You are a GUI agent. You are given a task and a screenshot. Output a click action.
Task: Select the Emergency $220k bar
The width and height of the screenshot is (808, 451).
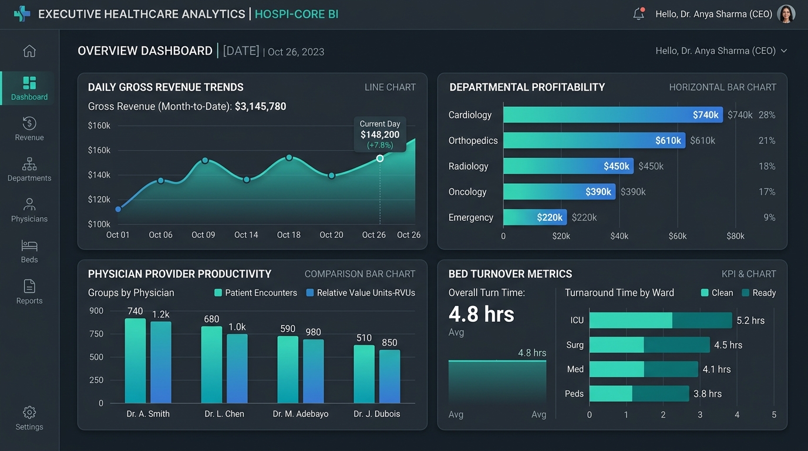coord(535,217)
